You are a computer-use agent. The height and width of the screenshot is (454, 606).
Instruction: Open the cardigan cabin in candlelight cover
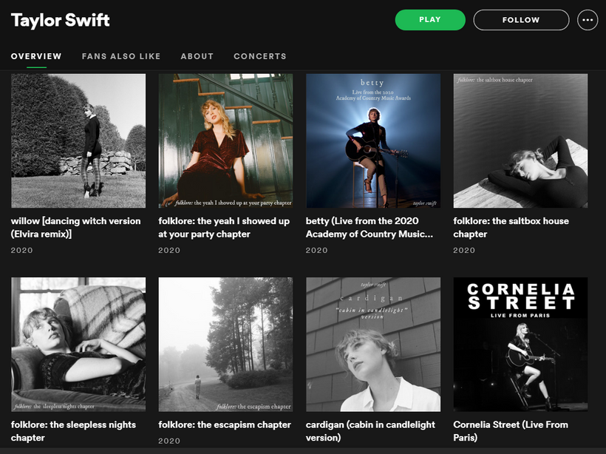(x=373, y=344)
